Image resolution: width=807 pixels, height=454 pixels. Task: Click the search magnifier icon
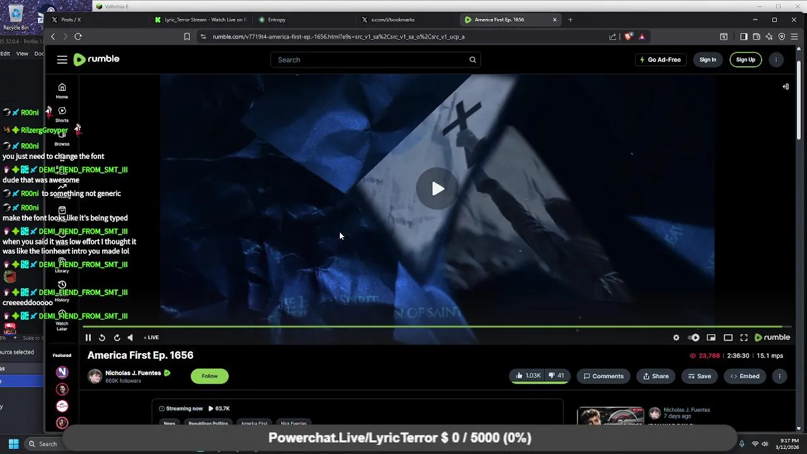click(x=472, y=60)
